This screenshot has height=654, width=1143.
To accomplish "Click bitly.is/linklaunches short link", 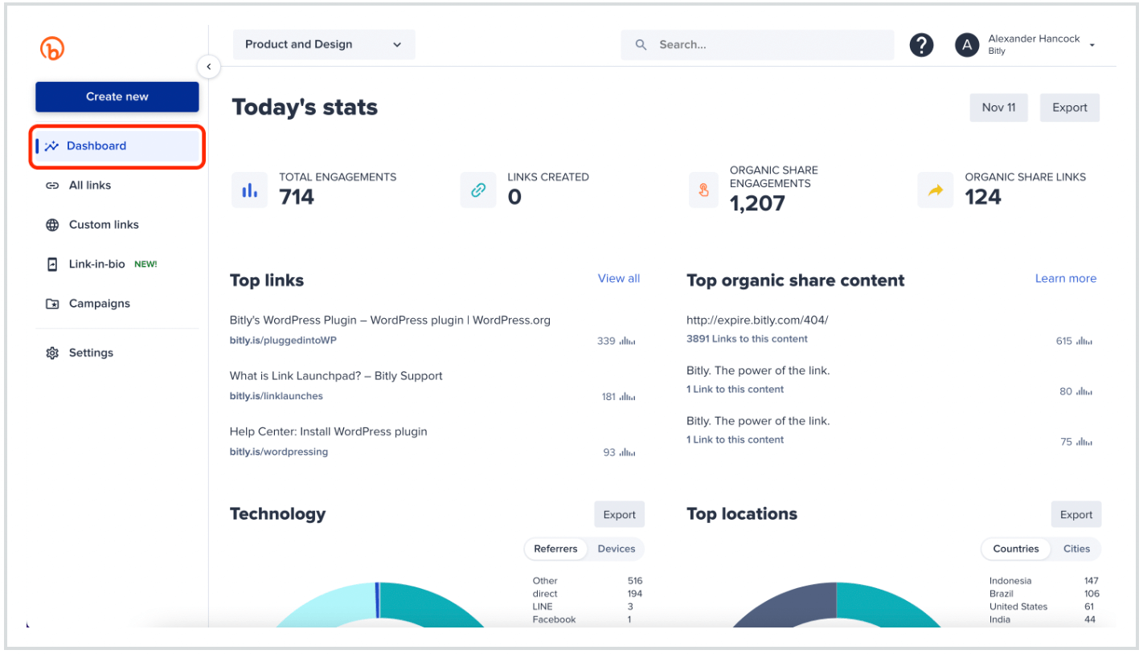I will coord(276,396).
